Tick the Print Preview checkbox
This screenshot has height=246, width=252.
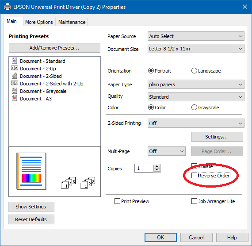tap(117, 201)
